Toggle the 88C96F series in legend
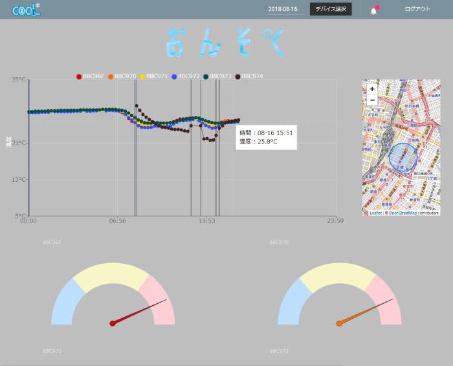This screenshot has width=453, height=366. [90, 76]
